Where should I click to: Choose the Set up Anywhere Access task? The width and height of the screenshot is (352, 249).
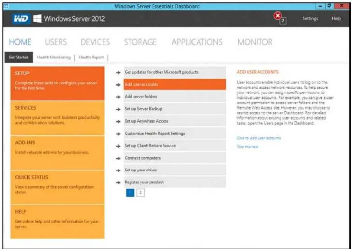(175, 121)
